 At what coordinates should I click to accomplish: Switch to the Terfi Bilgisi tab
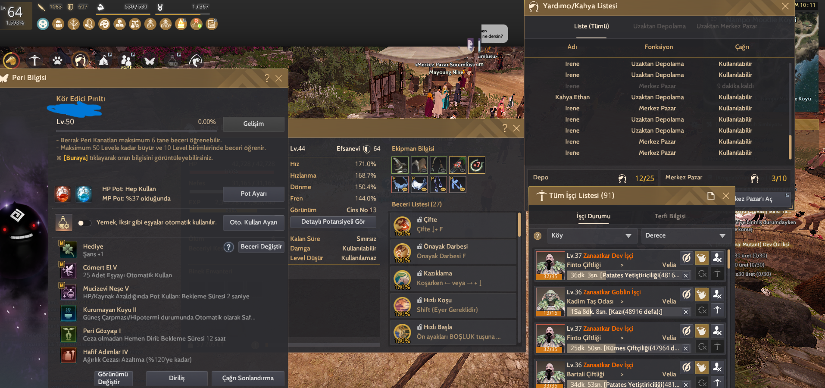pyautogui.click(x=670, y=216)
